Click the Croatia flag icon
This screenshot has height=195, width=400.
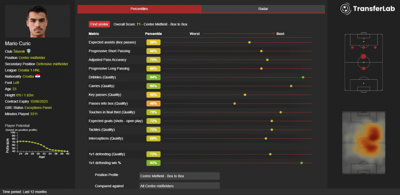click(x=38, y=77)
